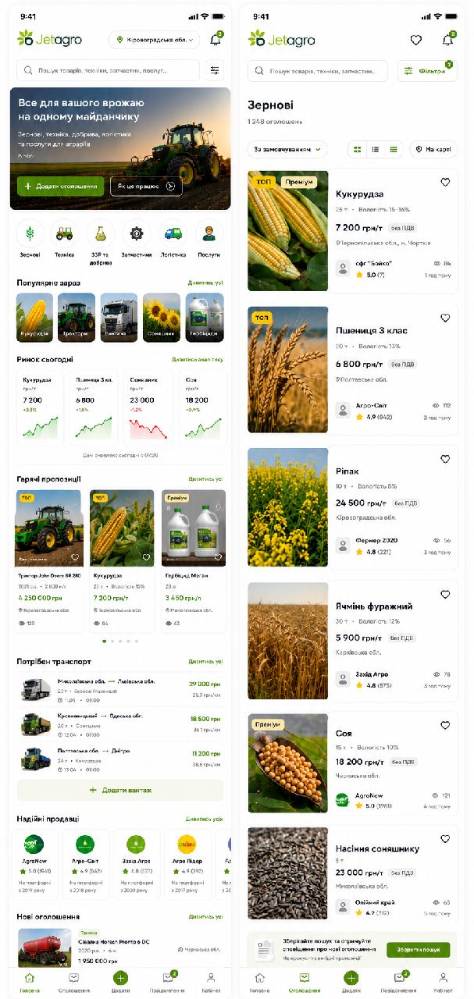Select the second carousel pagination dot
This screenshot has width=474, height=999.
(x=112, y=641)
